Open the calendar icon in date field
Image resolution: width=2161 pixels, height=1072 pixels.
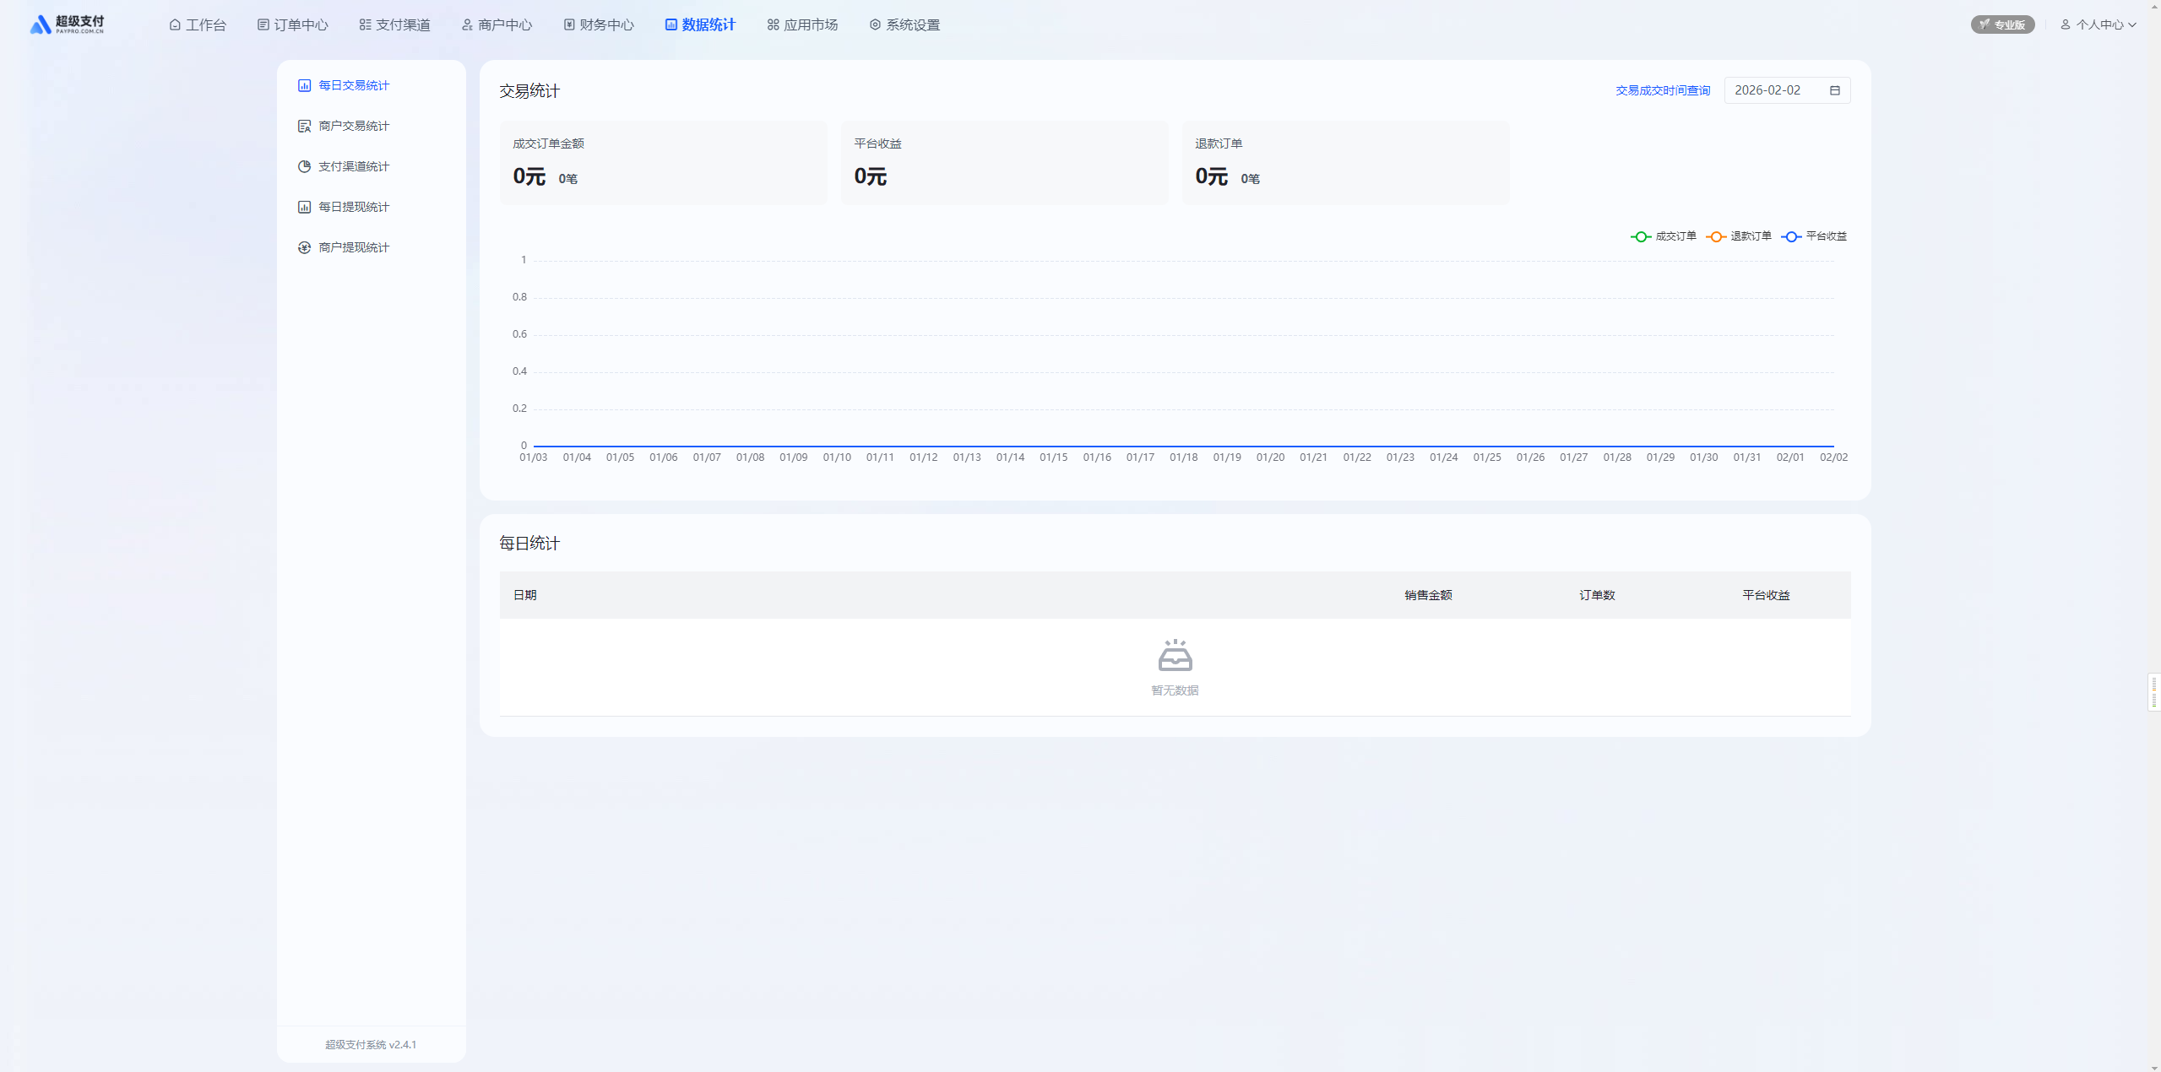point(1834,90)
